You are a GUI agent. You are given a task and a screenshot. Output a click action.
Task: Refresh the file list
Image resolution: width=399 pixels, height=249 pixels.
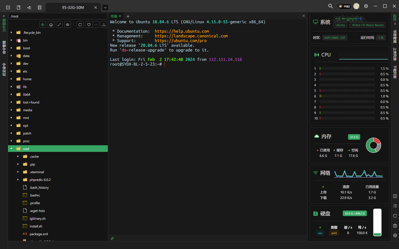coord(80,25)
